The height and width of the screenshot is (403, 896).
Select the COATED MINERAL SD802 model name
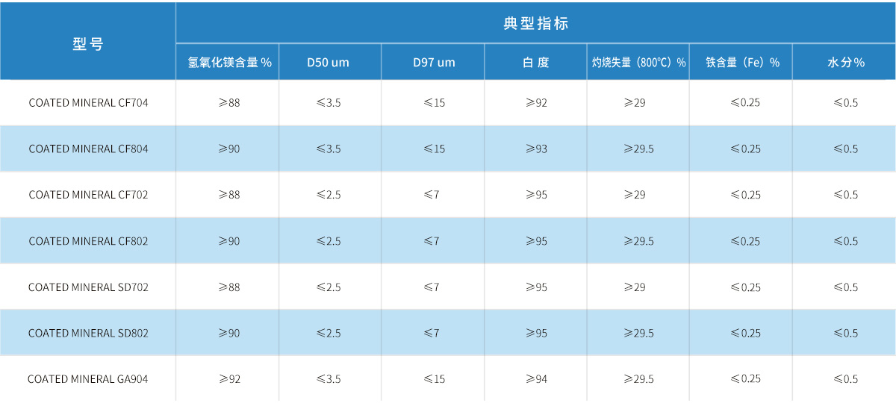(x=88, y=334)
